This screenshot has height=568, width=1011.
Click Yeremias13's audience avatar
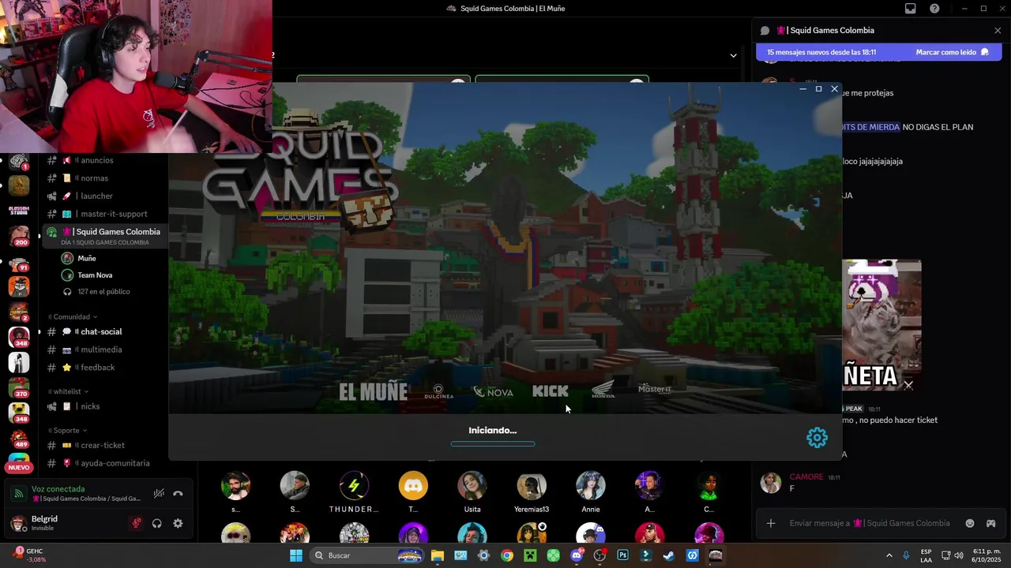point(532,486)
